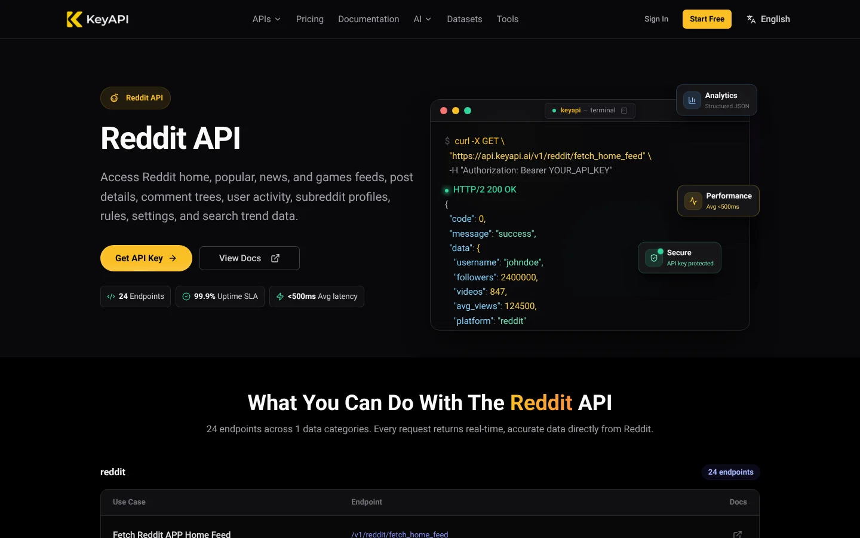Click the Analytics bar chart icon
Viewport: 860px width, 538px height.
pos(692,100)
